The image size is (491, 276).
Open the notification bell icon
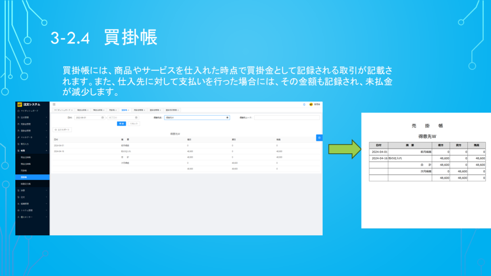pos(304,104)
